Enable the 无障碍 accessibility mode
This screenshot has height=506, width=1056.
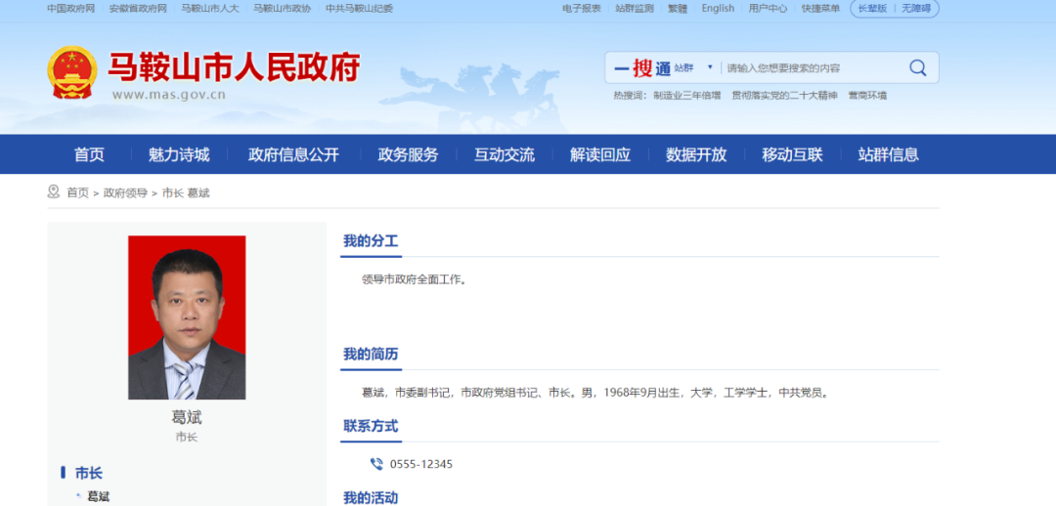[x=916, y=9]
